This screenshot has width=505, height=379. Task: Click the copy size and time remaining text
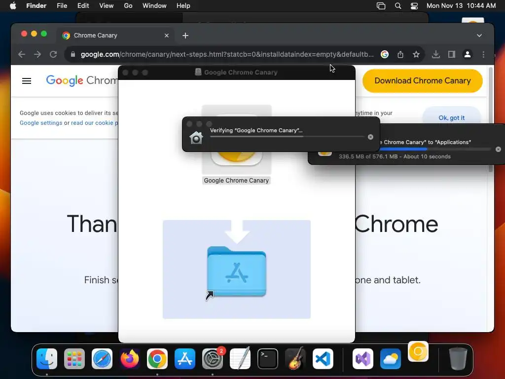pos(395,156)
